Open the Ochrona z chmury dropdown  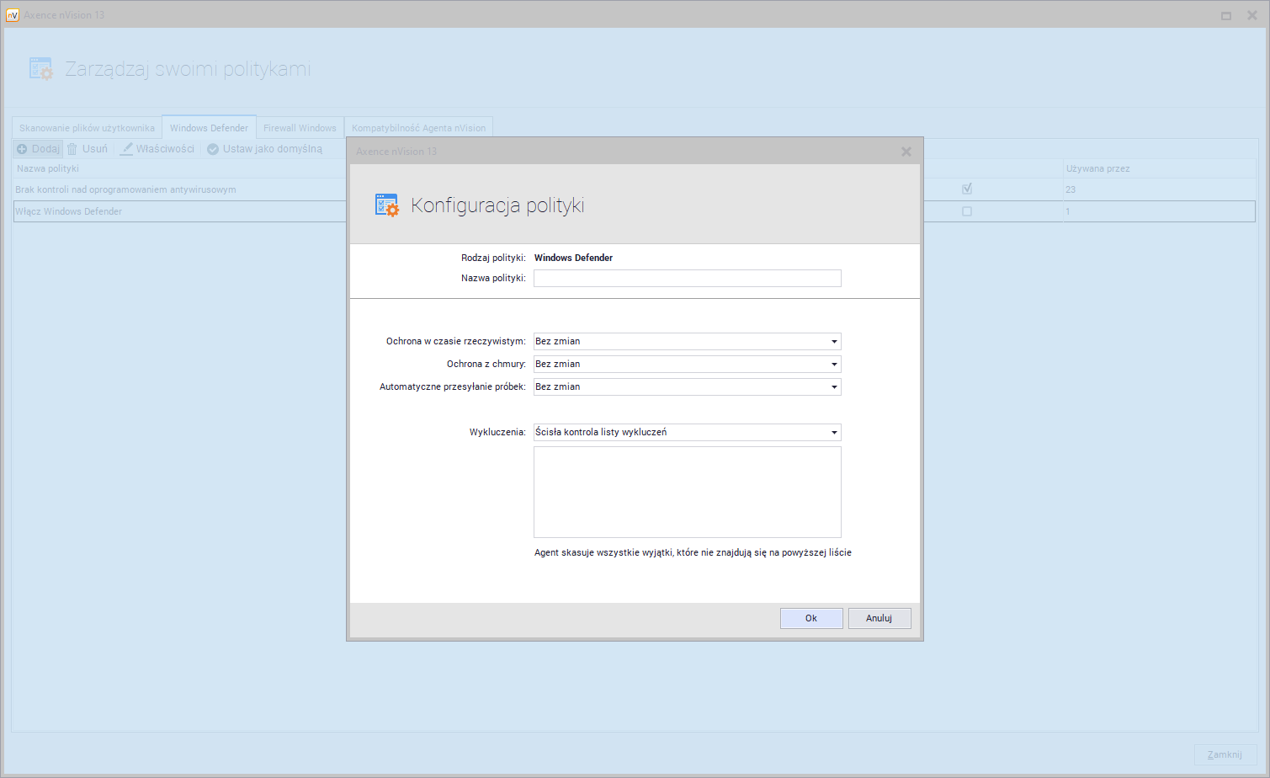click(834, 365)
